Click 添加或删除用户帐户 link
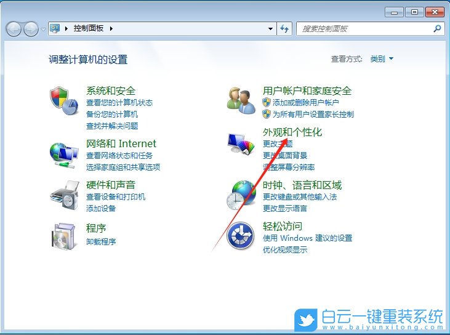The height and width of the screenshot is (335, 450). [306, 102]
